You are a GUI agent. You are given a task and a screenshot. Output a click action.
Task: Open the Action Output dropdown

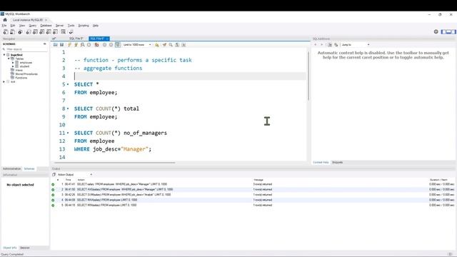(74, 174)
